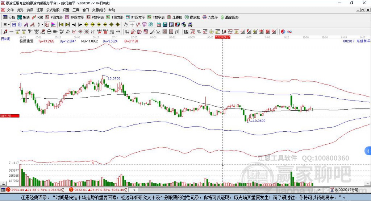
Task: Toggle the crosshair cursor tool
Action: tap(132, 25)
